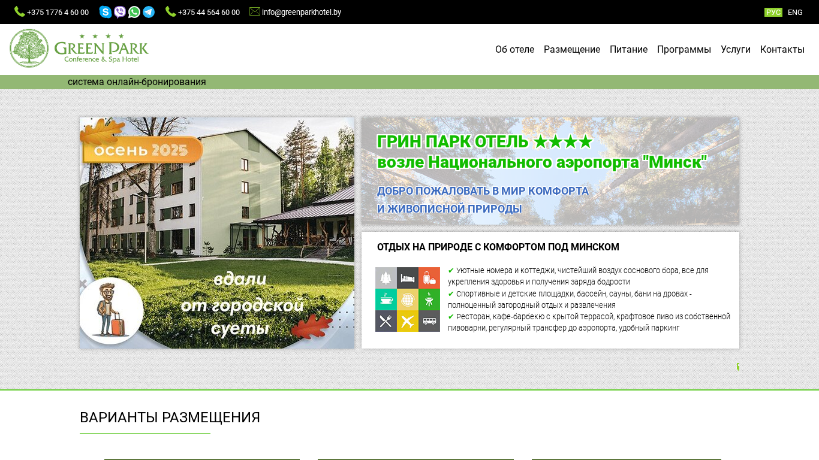The height and width of the screenshot is (460, 819).
Task: Click the Спортивные и детские площадки bullet text
Action: point(570,299)
